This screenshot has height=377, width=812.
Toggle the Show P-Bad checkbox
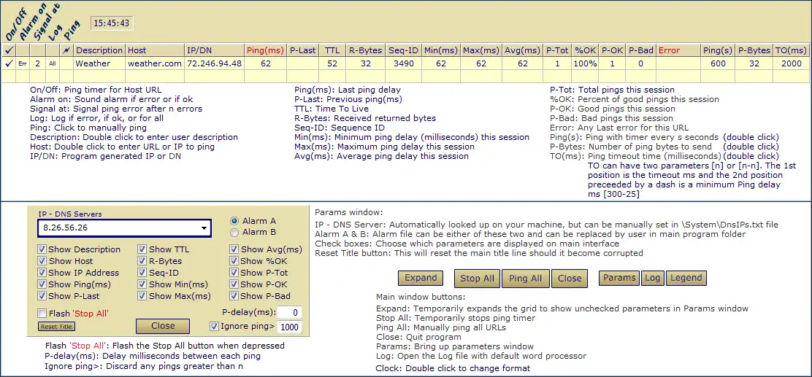234,296
